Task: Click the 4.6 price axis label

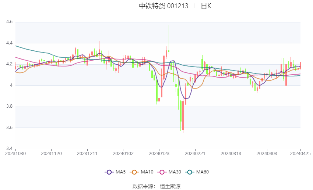Action: click(9, 22)
